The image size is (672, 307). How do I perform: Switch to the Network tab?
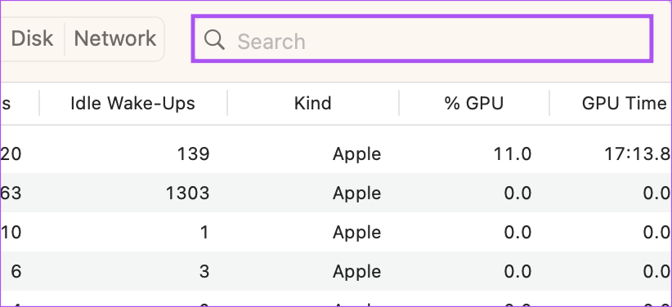point(114,38)
